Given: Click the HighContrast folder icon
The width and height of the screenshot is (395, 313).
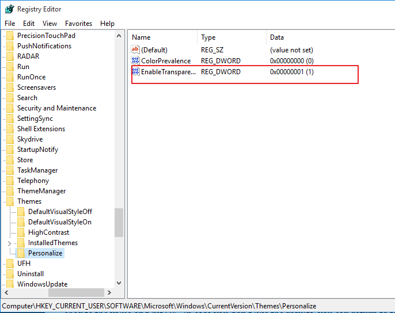Looking at the screenshot, I should [21, 232].
